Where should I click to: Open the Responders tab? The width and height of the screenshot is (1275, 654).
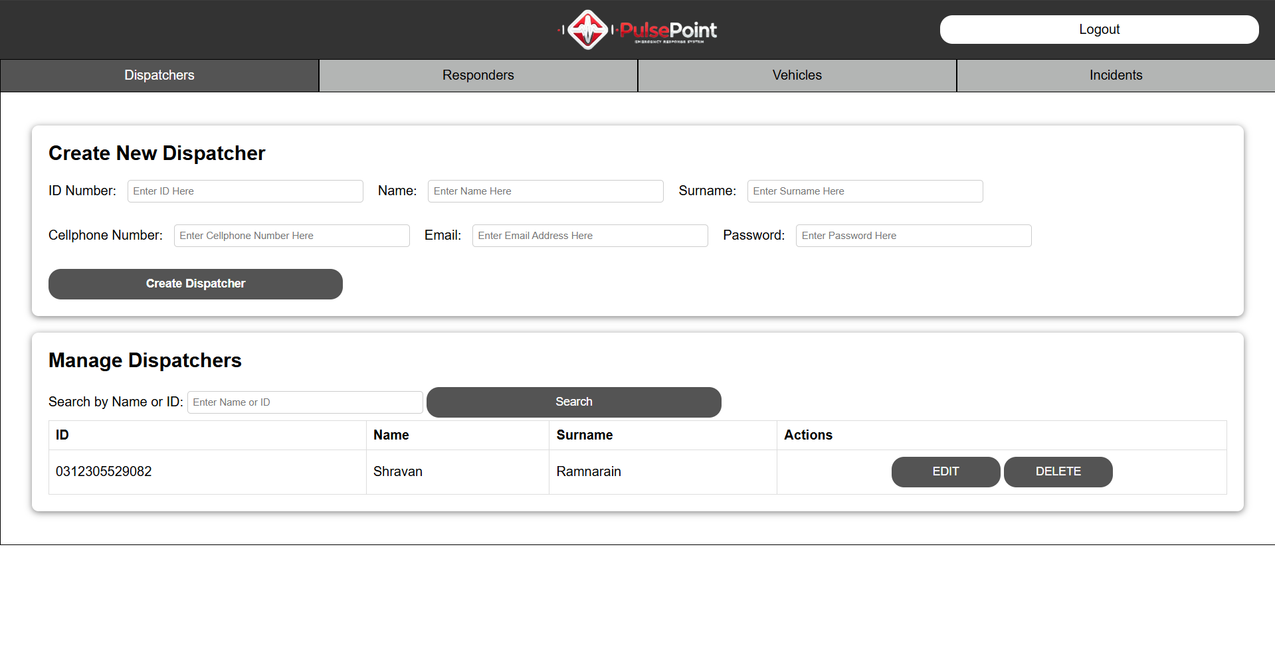tap(478, 75)
